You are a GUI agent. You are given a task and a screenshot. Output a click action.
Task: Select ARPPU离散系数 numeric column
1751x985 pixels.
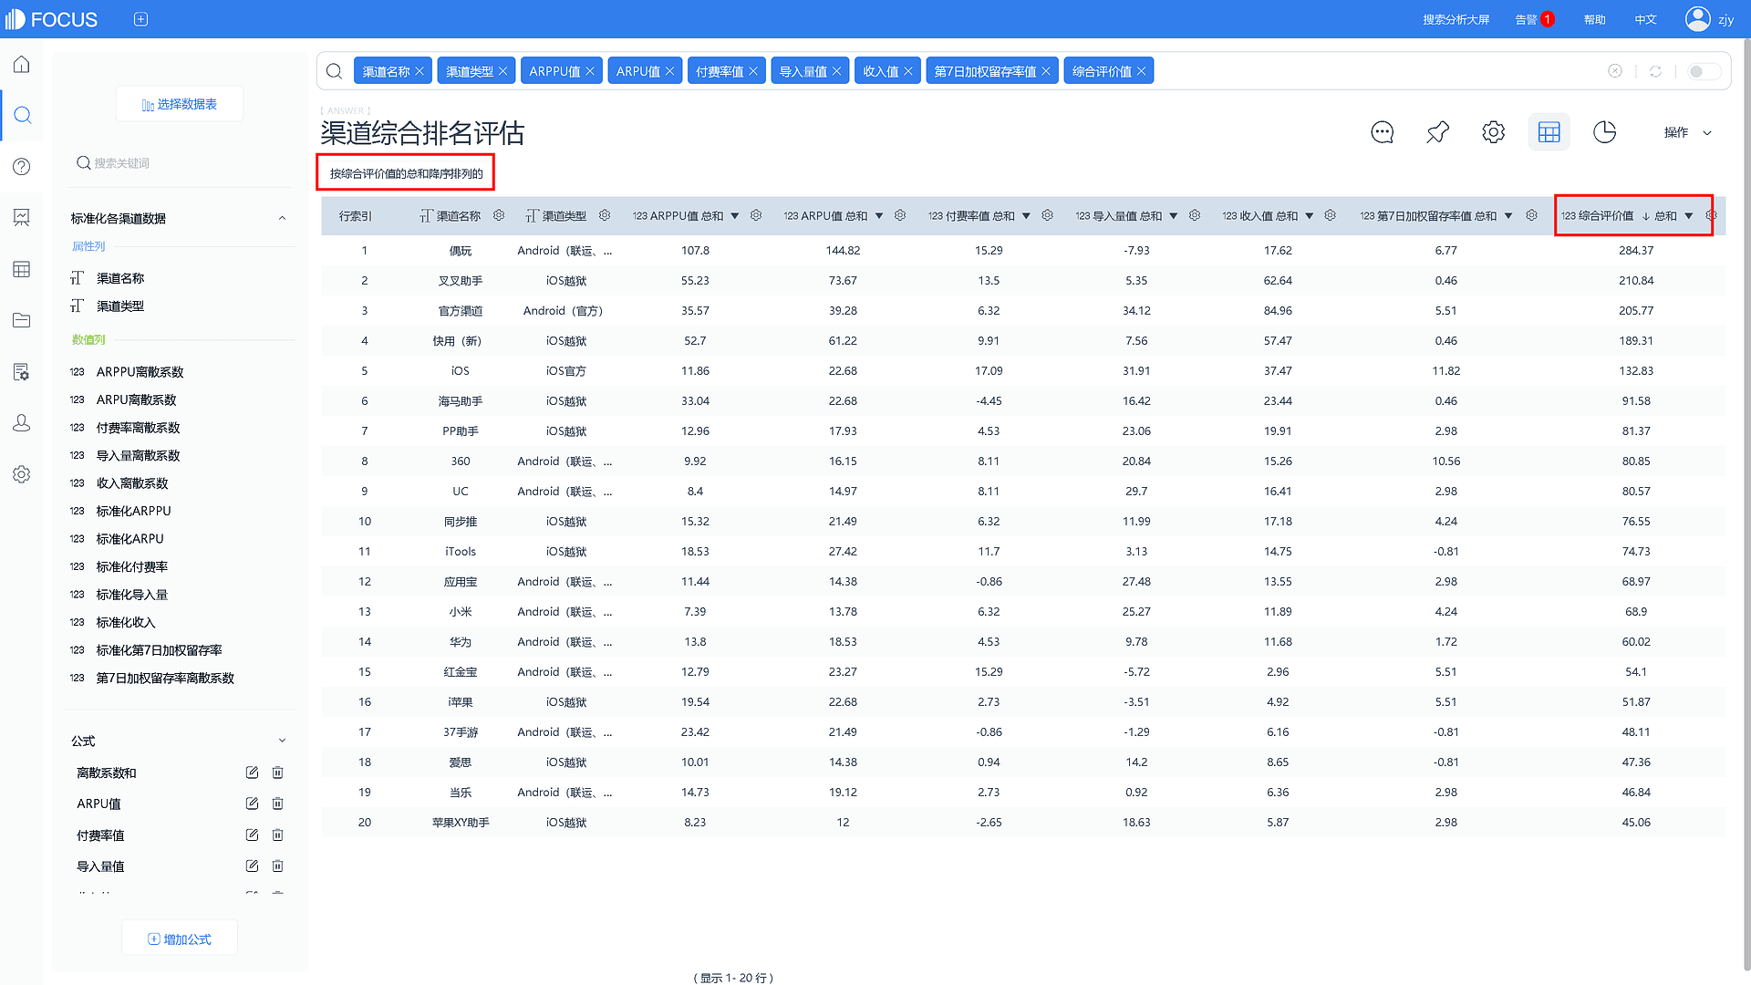click(140, 372)
